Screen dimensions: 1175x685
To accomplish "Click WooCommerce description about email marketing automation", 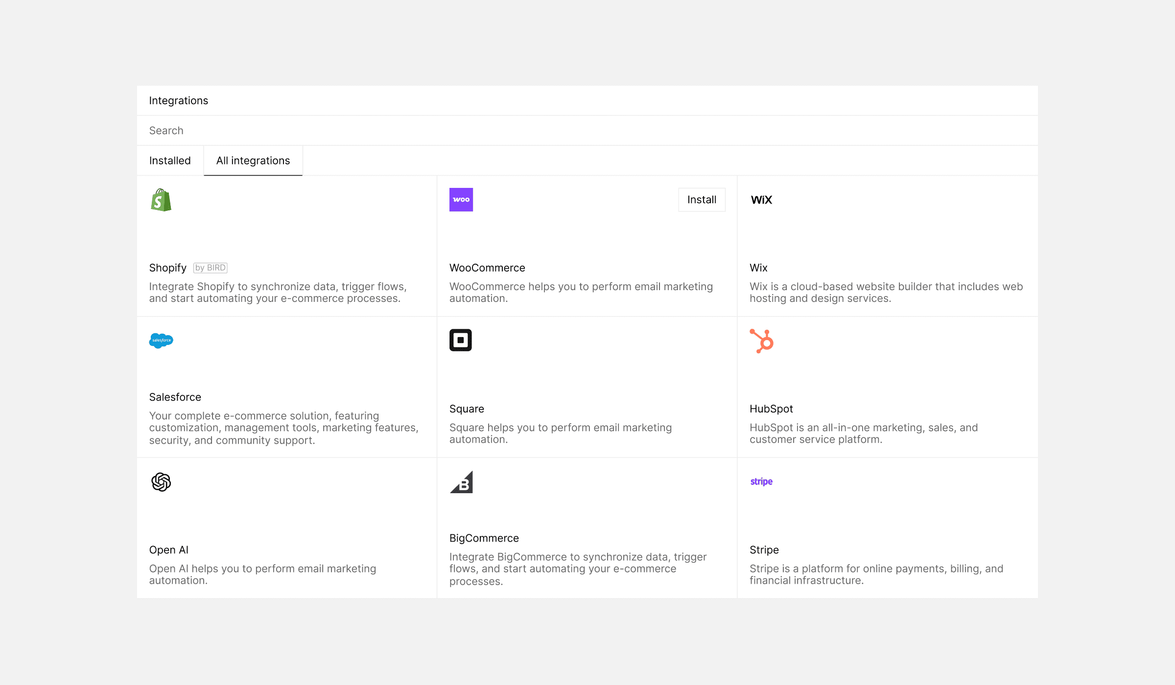I will pyautogui.click(x=581, y=292).
